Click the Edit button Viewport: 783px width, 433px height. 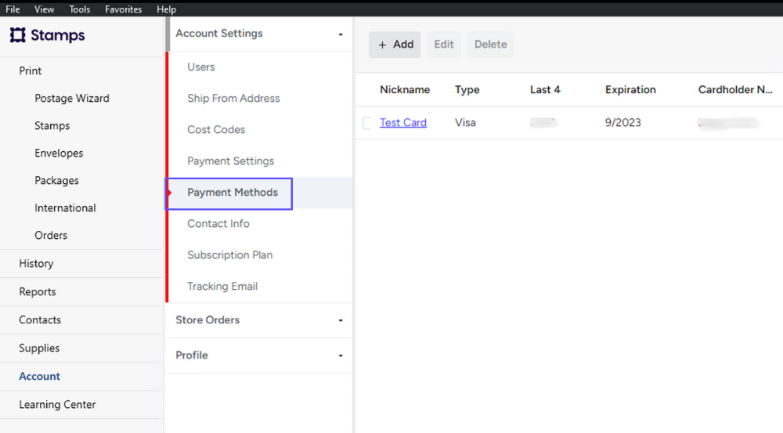click(x=443, y=45)
